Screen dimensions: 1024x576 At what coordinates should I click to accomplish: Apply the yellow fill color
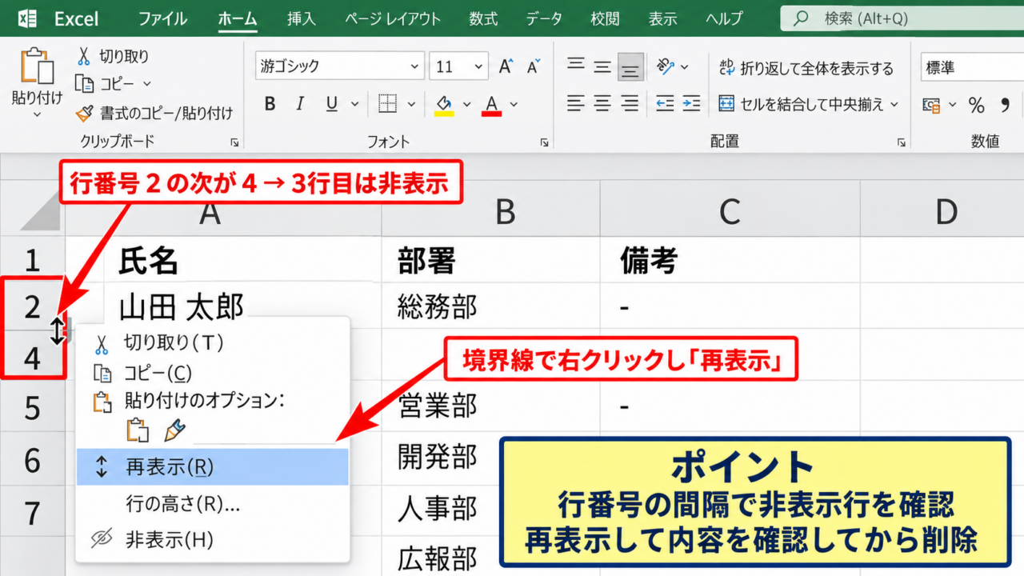(x=444, y=105)
